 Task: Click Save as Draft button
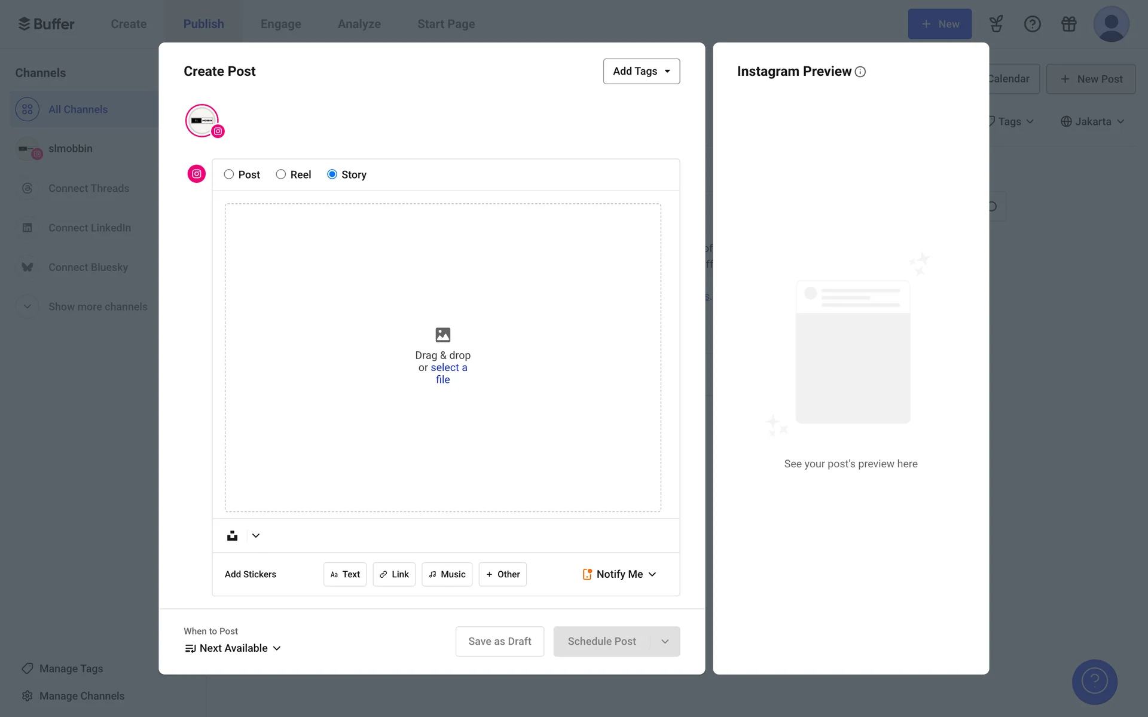pyautogui.click(x=499, y=641)
